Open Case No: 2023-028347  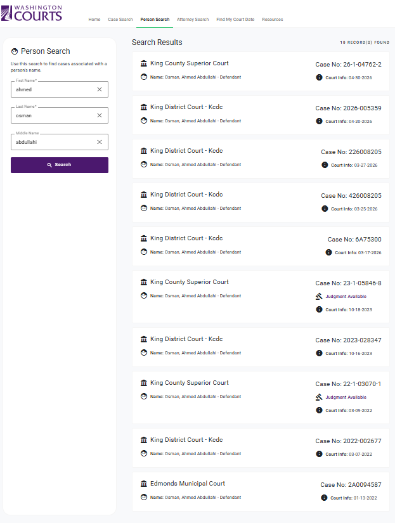pyautogui.click(x=348, y=340)
